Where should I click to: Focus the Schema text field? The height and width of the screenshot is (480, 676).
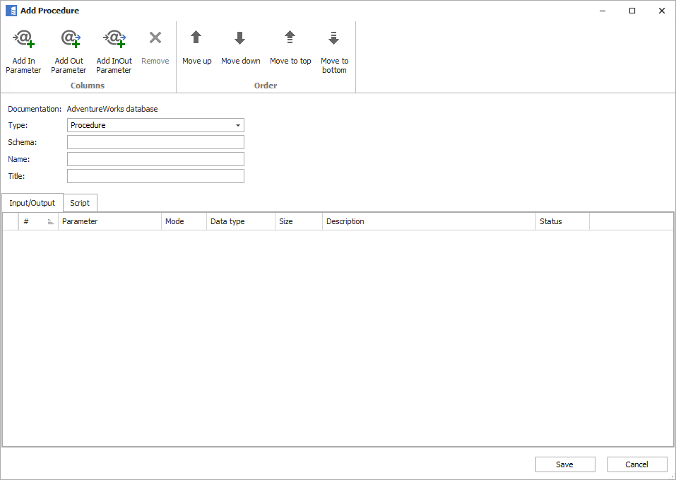[155, 142]
